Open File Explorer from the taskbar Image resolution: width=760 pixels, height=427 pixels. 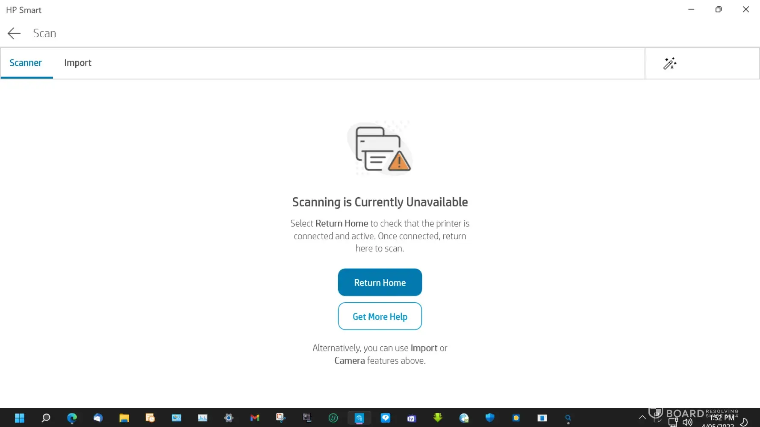[124, 418]
